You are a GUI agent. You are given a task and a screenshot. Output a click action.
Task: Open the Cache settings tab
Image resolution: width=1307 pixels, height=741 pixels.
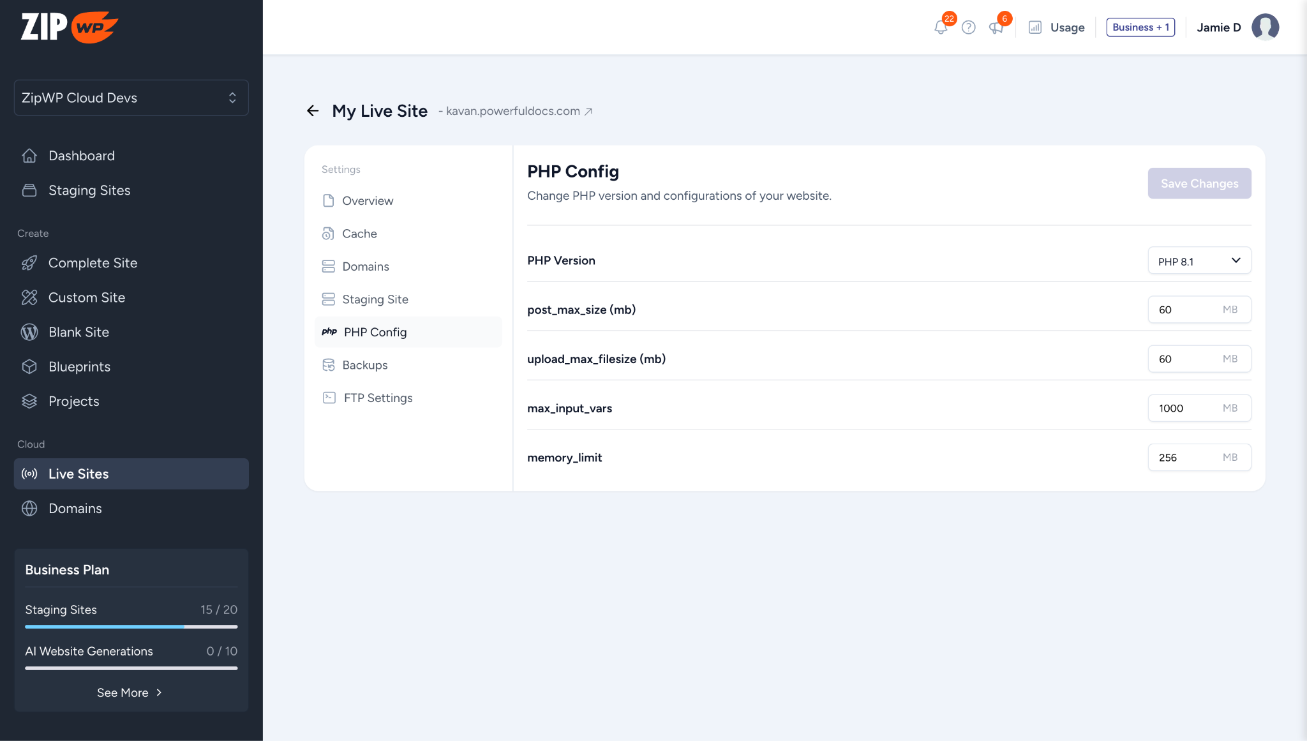359,234
